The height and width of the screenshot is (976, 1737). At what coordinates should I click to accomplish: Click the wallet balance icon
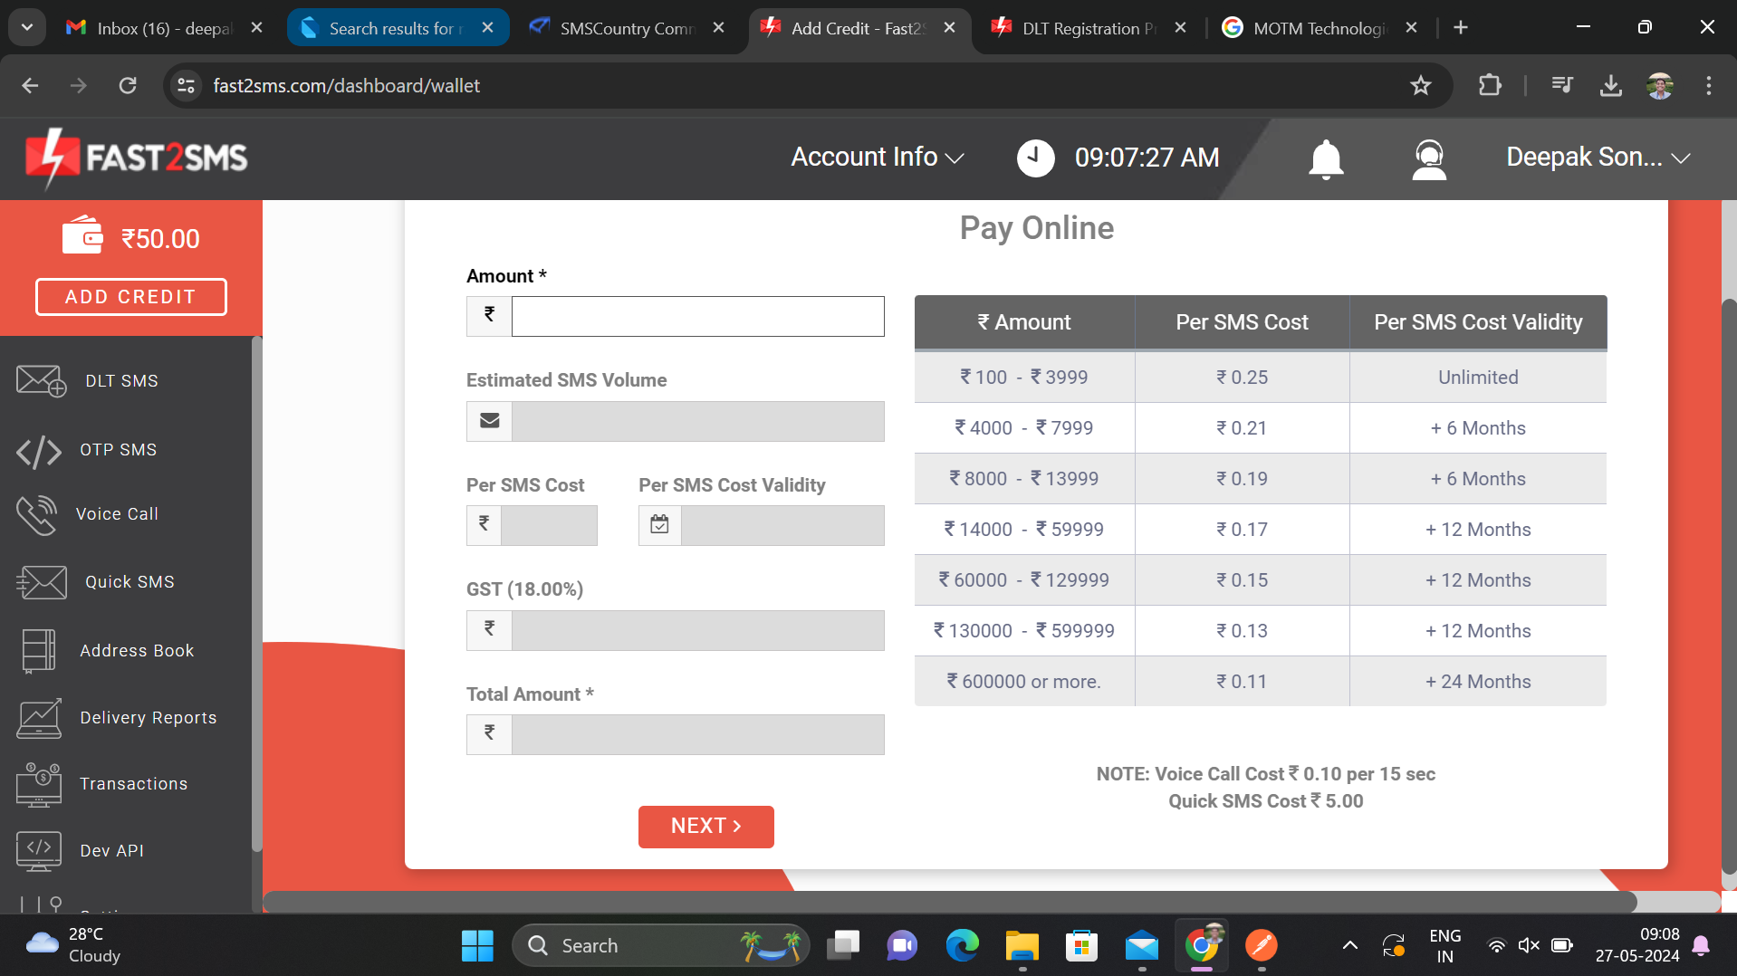(x=82, y=235)
